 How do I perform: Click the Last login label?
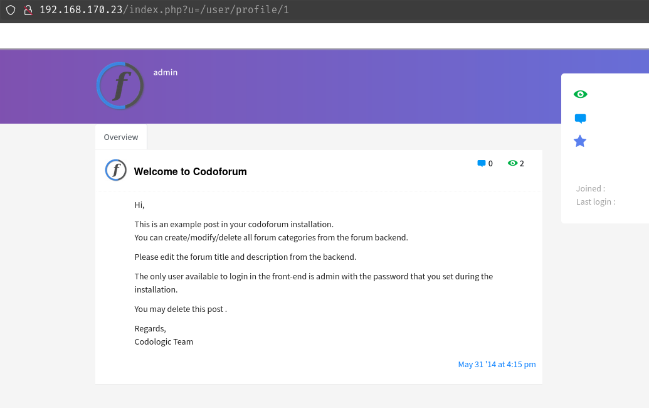click(x=596, y=201)
